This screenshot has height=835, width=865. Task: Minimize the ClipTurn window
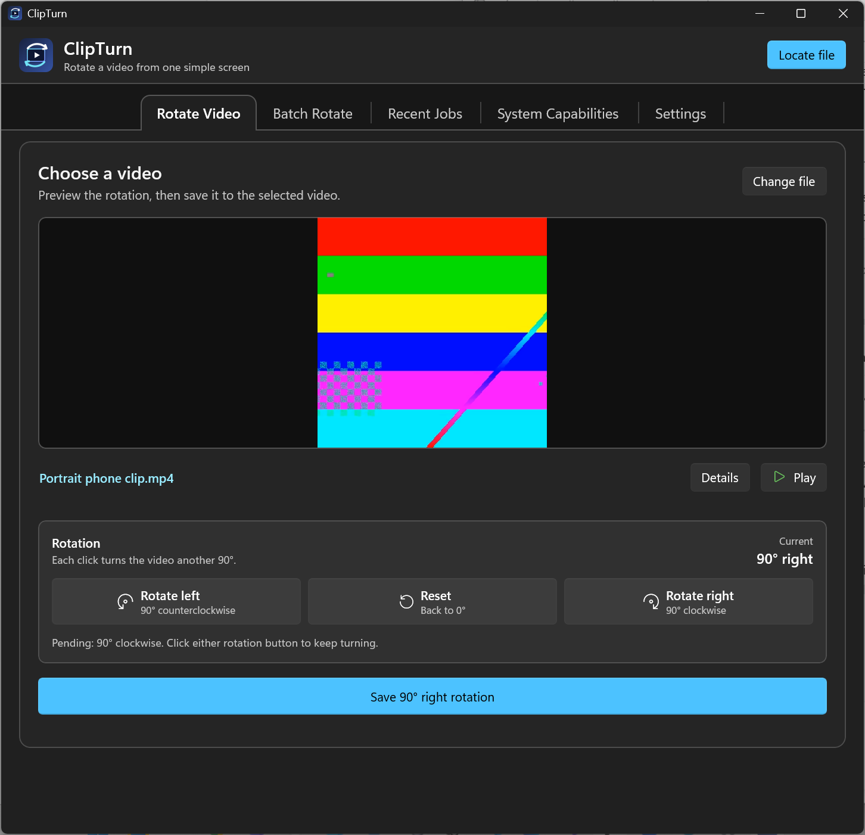760,13
